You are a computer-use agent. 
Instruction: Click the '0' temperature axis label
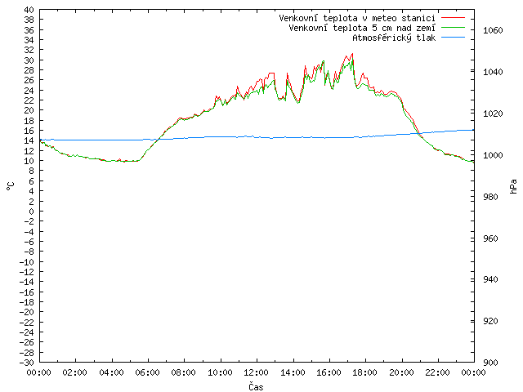pyautogui.click(x=31, y=212)
